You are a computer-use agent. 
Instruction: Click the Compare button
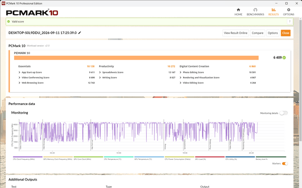pos(258,33)
